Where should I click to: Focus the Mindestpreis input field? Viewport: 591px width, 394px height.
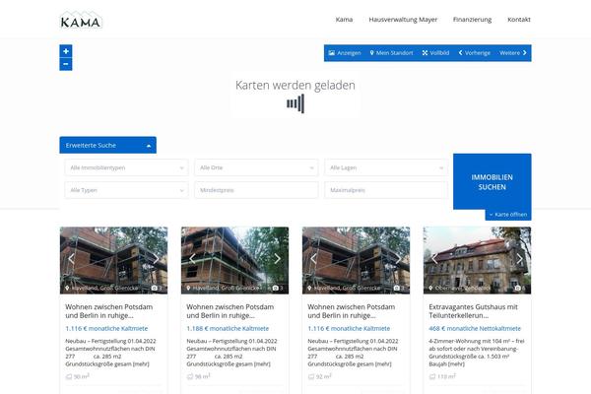pyautogui.click(x=256, y=190)
